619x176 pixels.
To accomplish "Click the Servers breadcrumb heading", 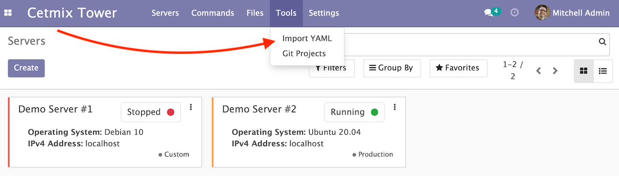I will 27,41.
